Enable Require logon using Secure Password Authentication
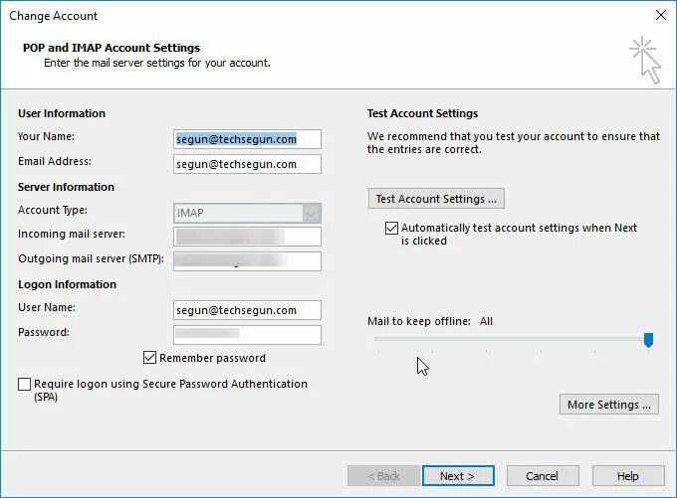Viewport: 677px width, 498px height. (24, 384)
